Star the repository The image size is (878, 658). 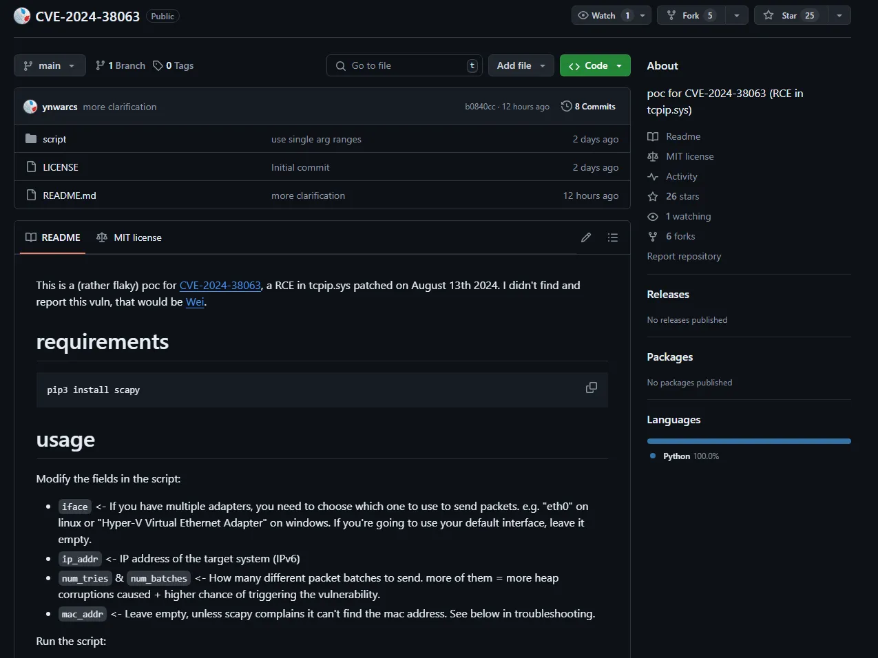click(791, 14)
